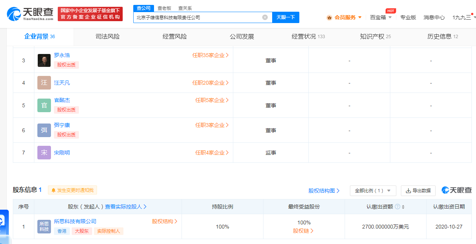Click 罗永浩's 股权出质 tag
Screen dimensions: 476x244
[x=66, y=65]
